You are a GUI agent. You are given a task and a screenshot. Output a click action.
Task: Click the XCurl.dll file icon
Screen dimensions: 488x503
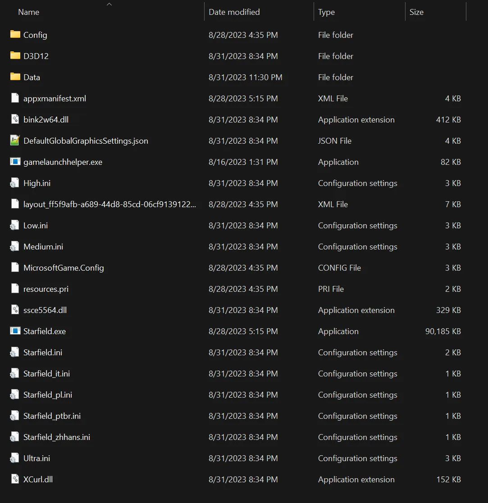(x=15, y=479)
